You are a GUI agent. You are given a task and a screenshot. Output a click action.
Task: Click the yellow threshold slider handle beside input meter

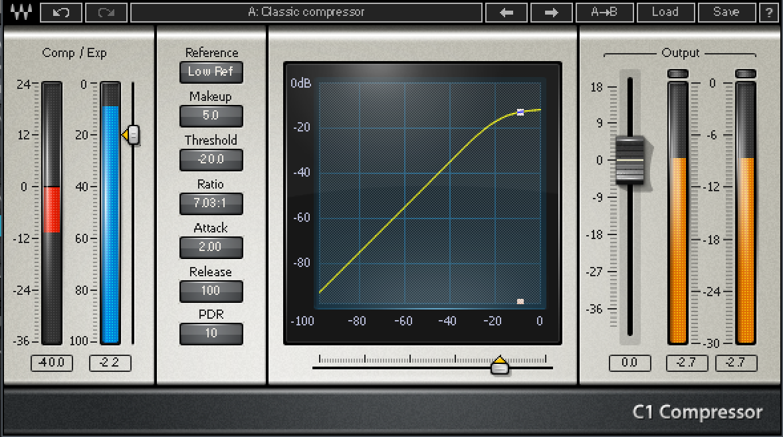132,135
